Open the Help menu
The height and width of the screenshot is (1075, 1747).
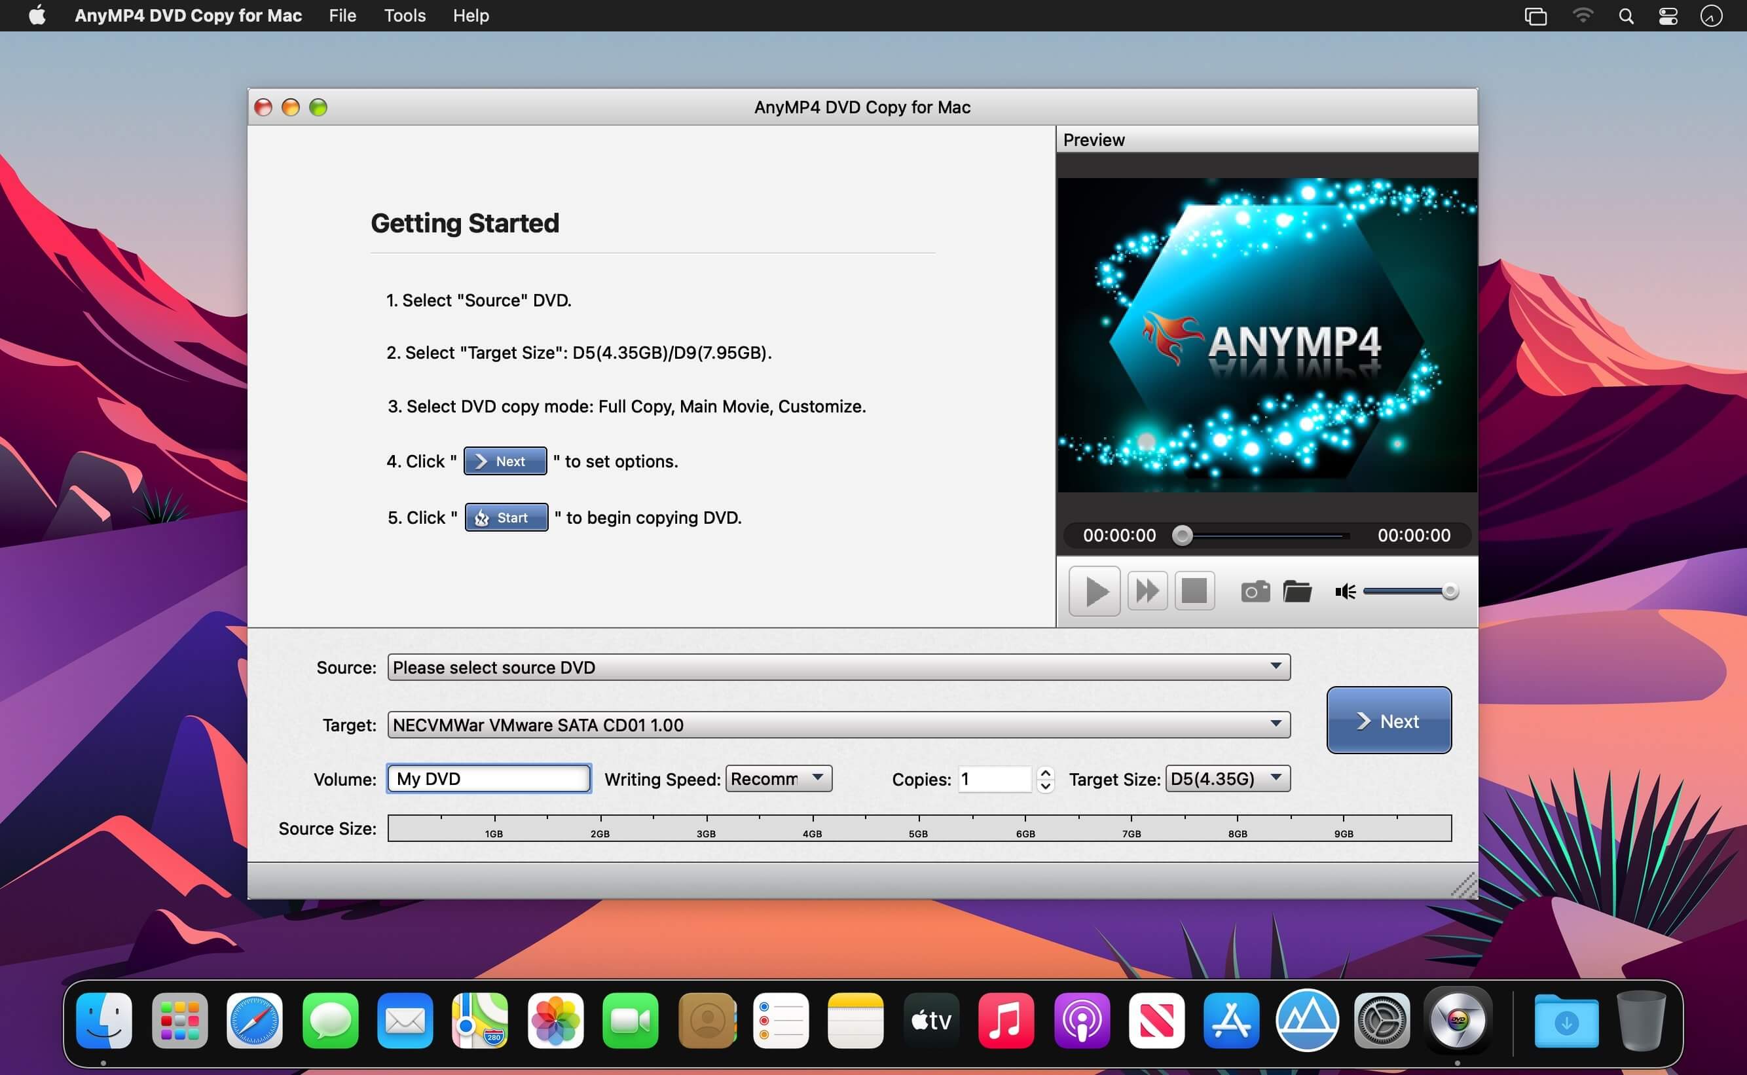pos(471,16)
